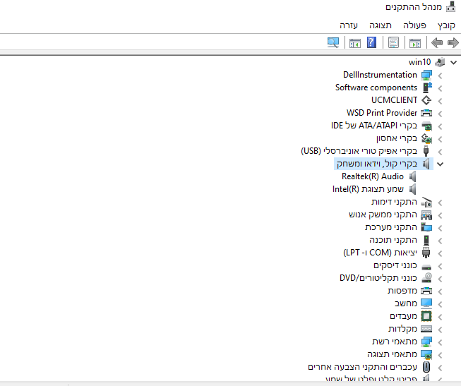Select the מעבדים processors label

pos(404,316)
